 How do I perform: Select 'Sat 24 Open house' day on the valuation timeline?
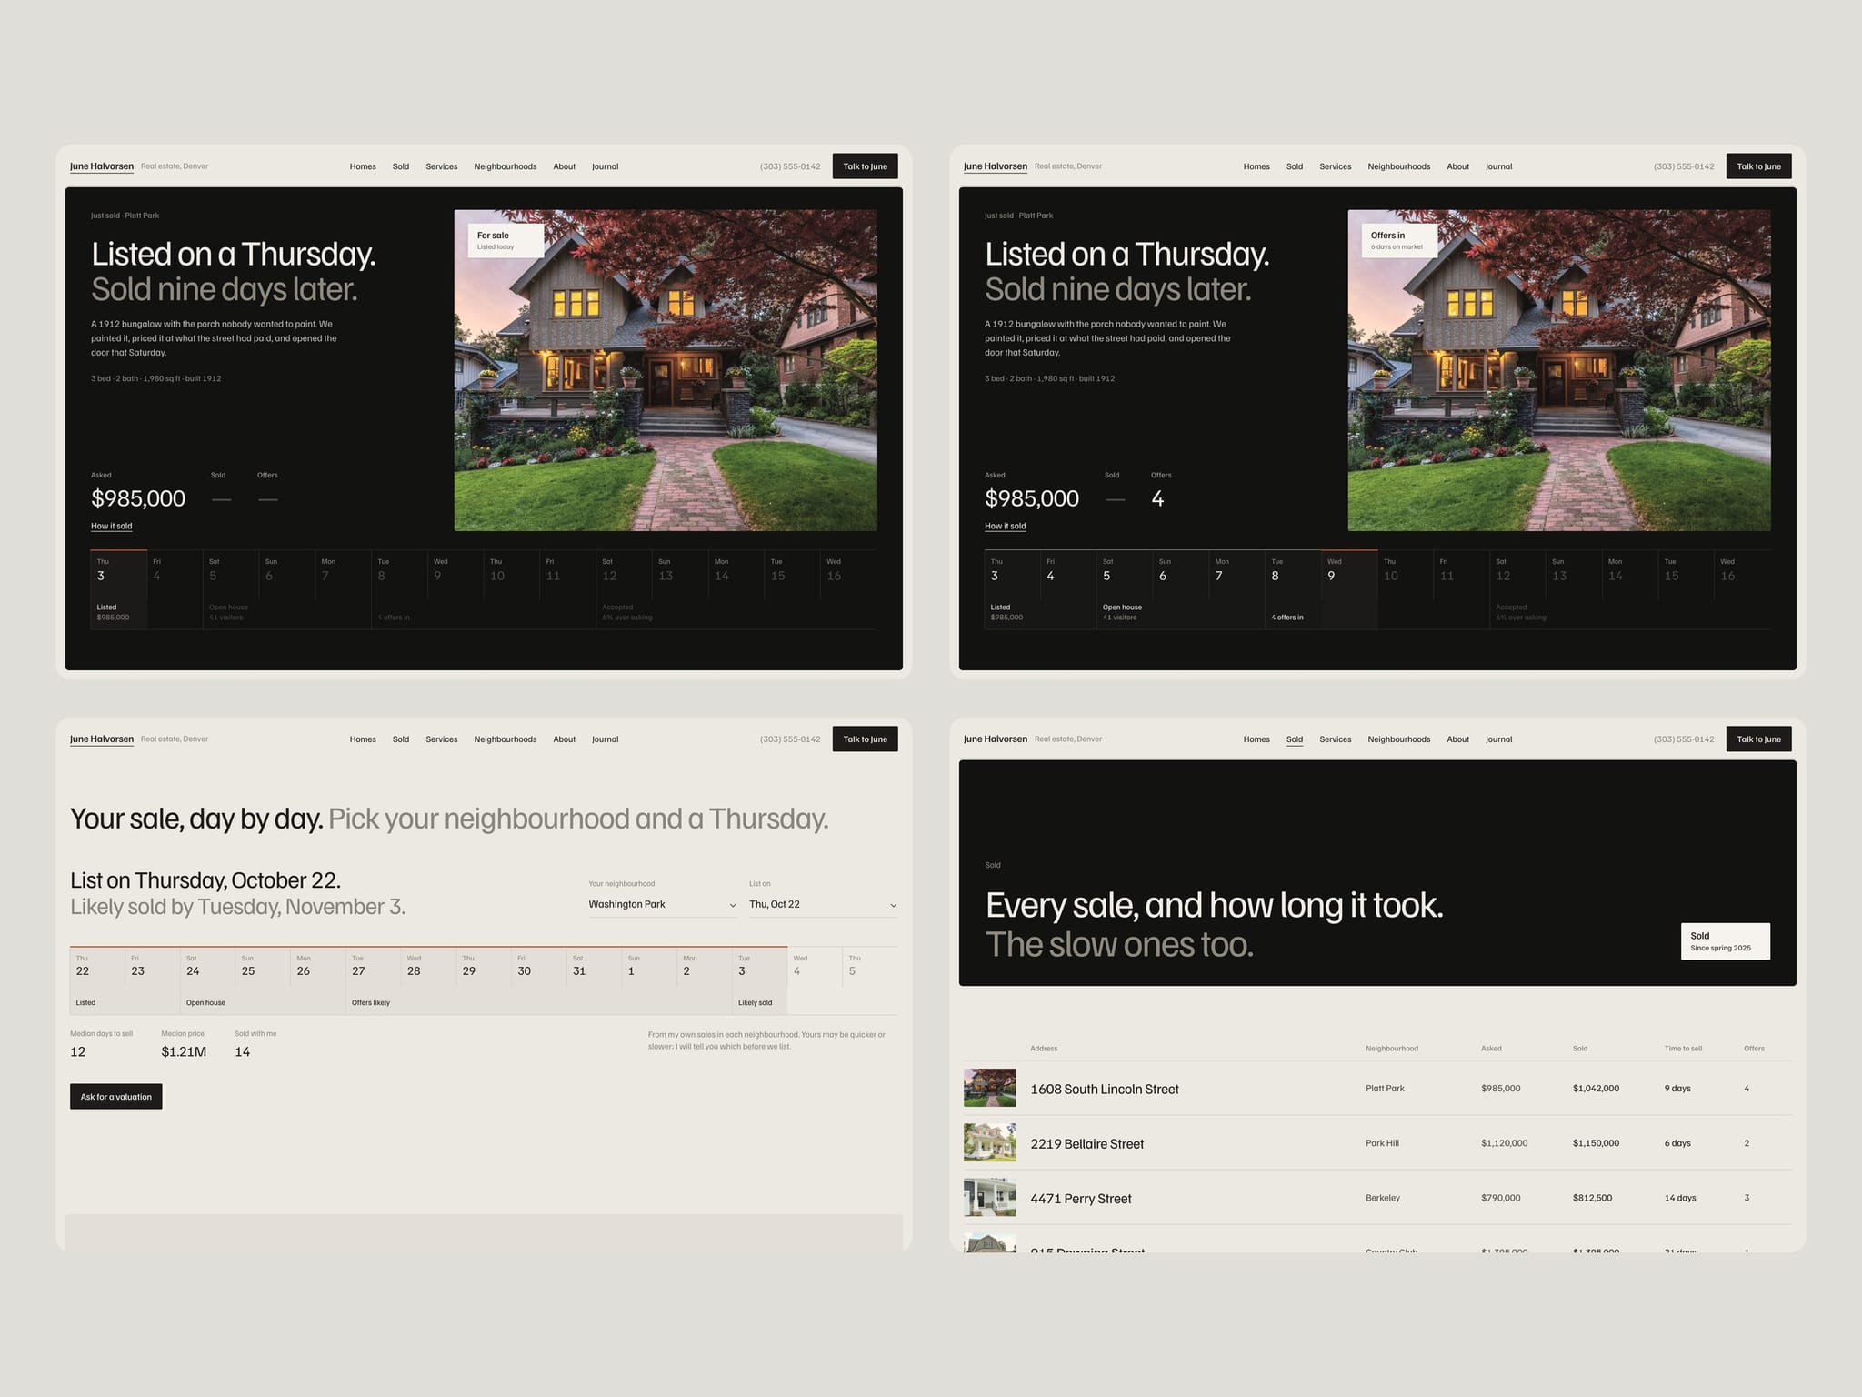point(207,980)
